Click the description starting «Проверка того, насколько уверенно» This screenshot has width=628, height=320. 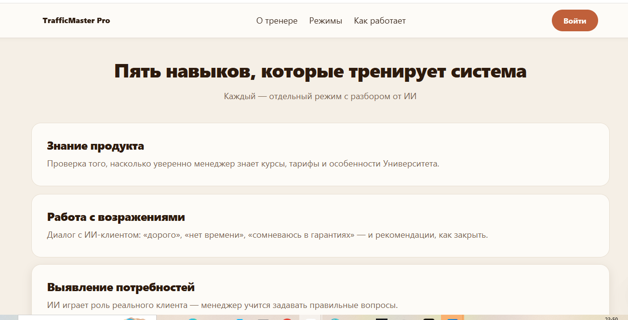pyautogui.click(x=243, y=164)
